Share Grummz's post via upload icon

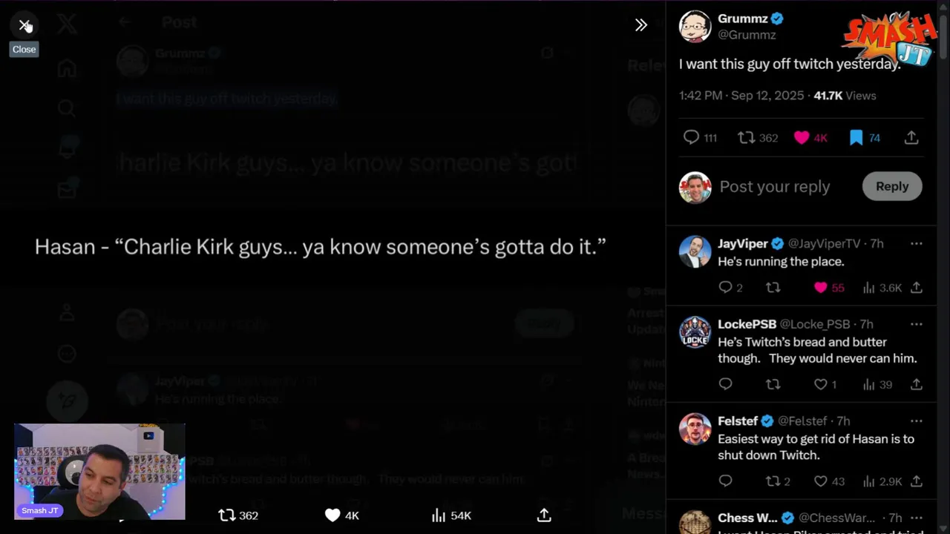pyautogui.click(x=911, y=138)
